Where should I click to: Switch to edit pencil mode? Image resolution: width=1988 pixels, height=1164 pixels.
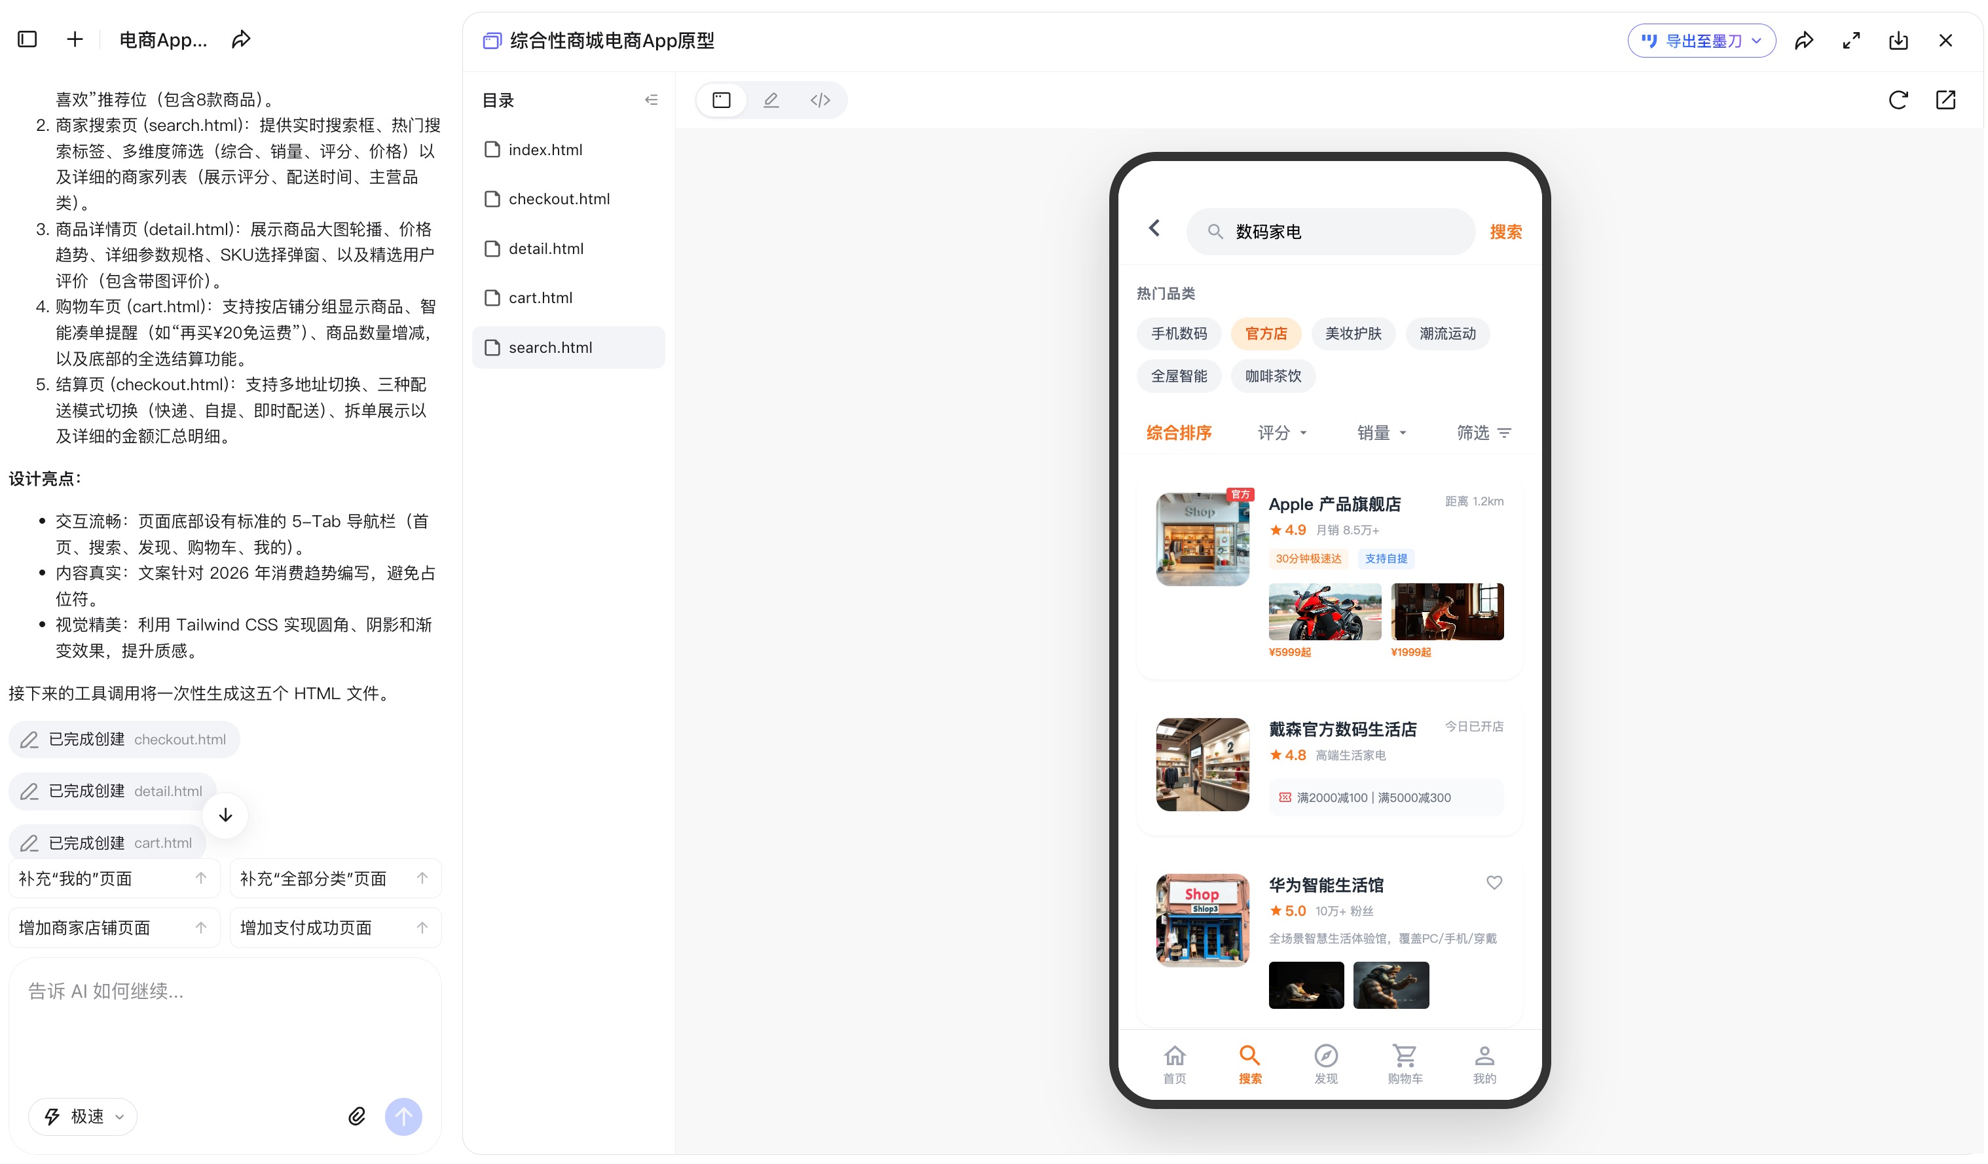click(x=771, y=100)
